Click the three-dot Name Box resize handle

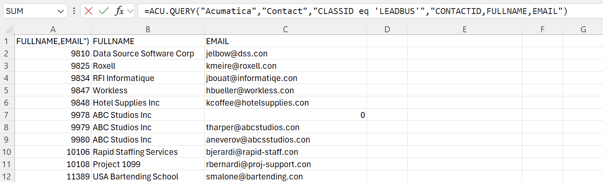coord(74,11)
